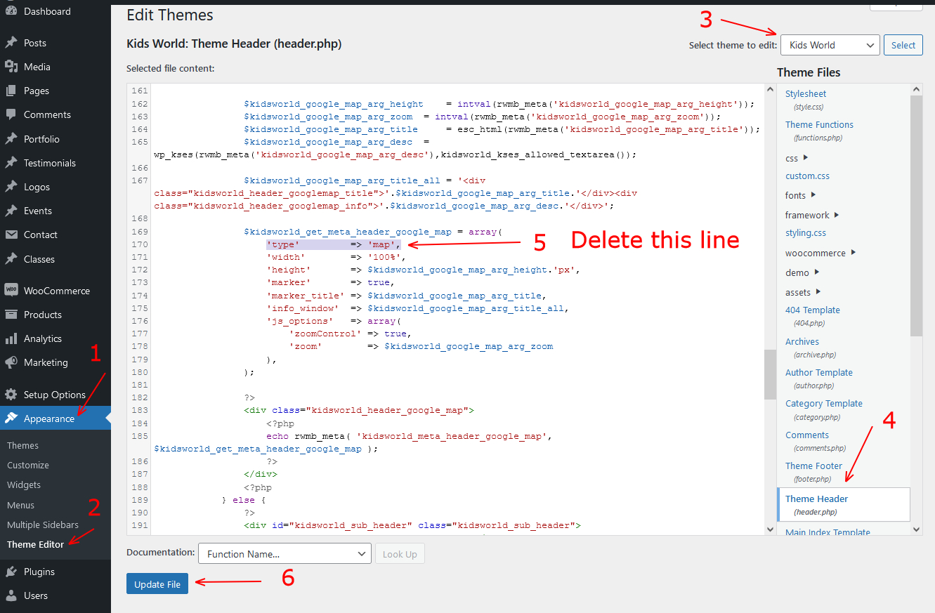935x613 pixels.
Task: Click the 'zoomControl' => true code line
Action: (351, 334)
